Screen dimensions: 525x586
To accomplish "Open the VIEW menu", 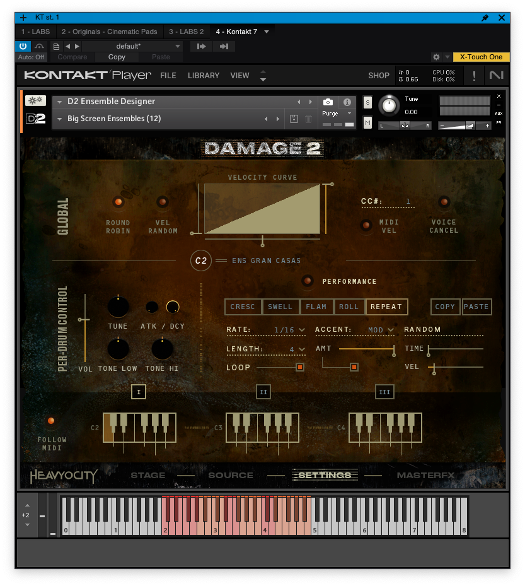I will tap(239, 76).
